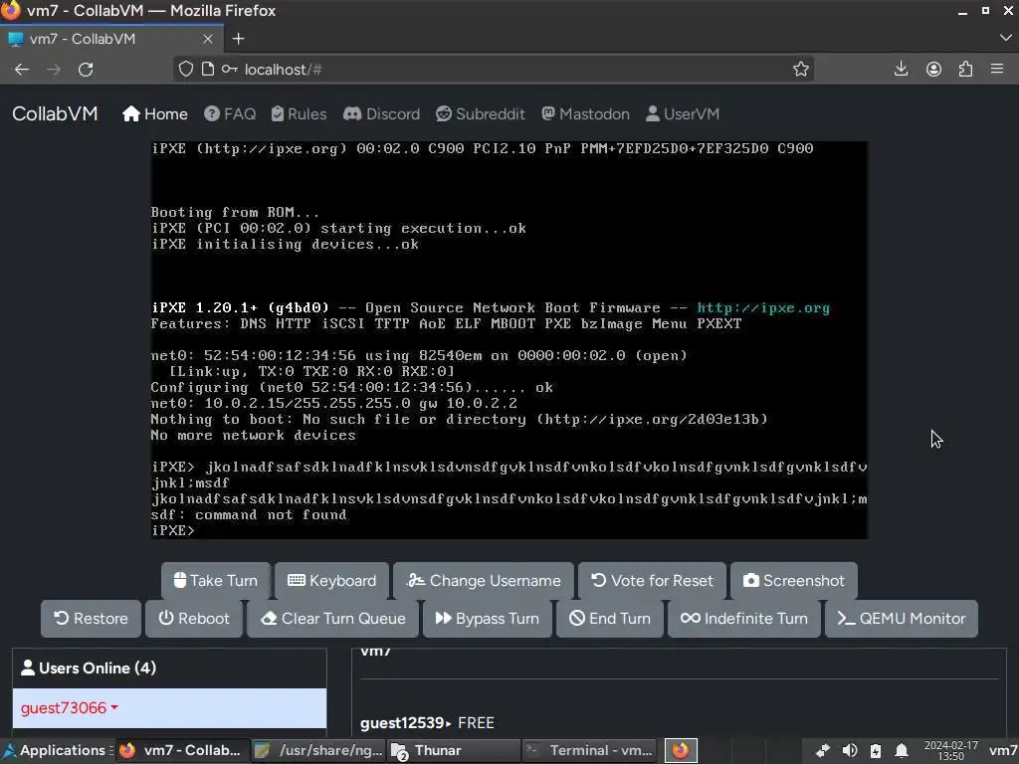Open the guest73066 user dropdown

click(x=70, y=707)
